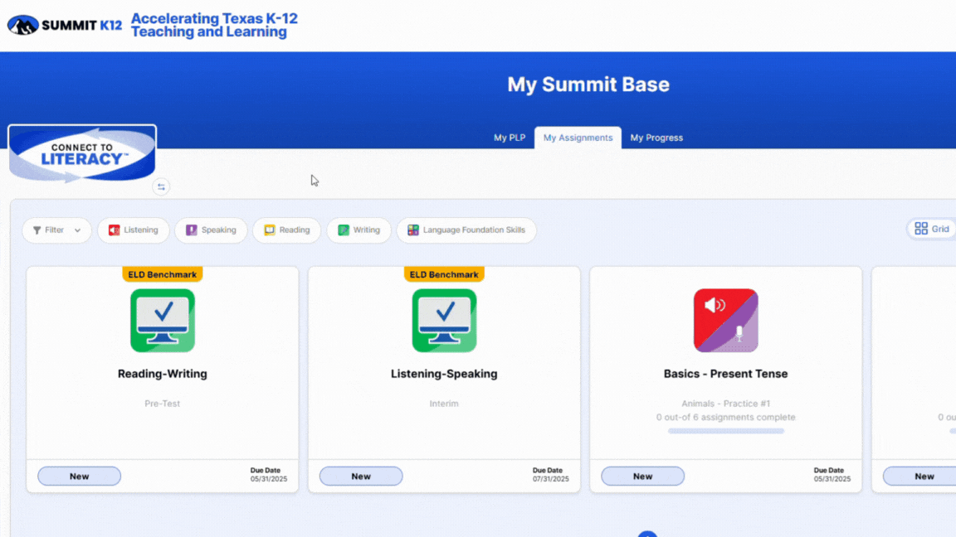Click the Interim subtitle text
Screen dimensions: 956x537
point(444,404)
